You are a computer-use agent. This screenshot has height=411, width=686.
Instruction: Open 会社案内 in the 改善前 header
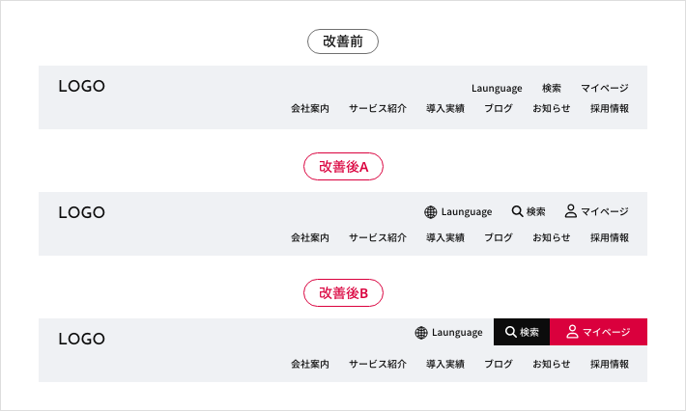click(x=310, y=108)
